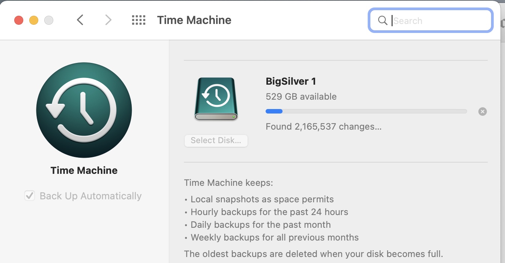Click the magnifying glass search icon
The width and height of the screenshot is (505, 263).
tap(382, 21)
